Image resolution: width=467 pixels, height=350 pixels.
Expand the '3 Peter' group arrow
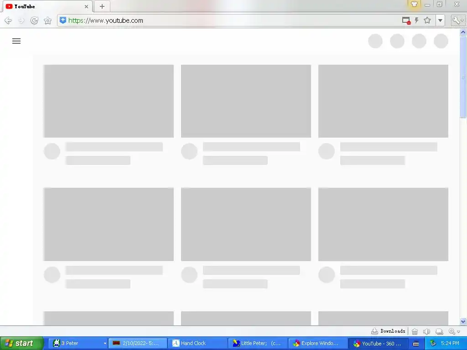click(105, 344)
